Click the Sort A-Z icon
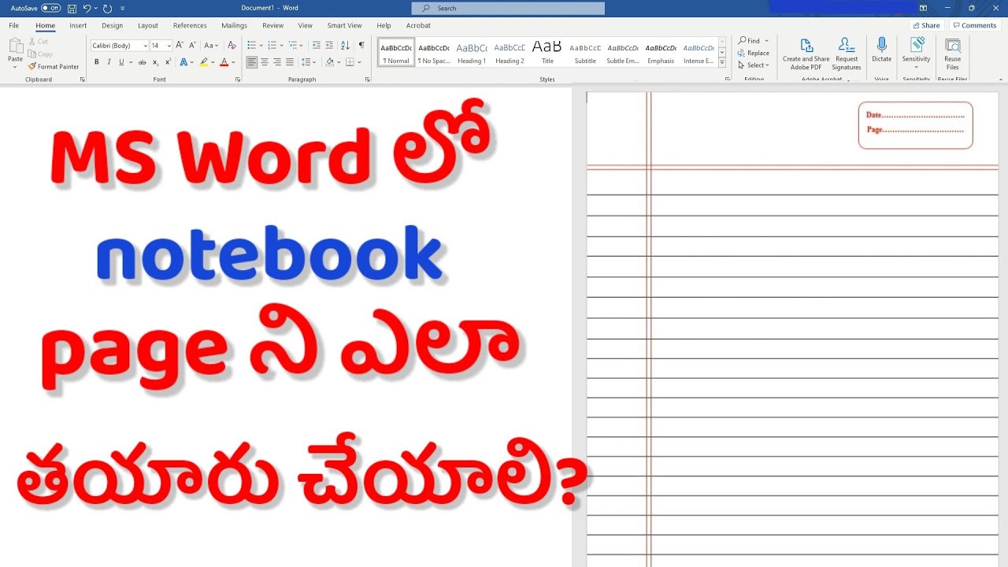The image size is (1008, 567). click(x=345, y=46)
